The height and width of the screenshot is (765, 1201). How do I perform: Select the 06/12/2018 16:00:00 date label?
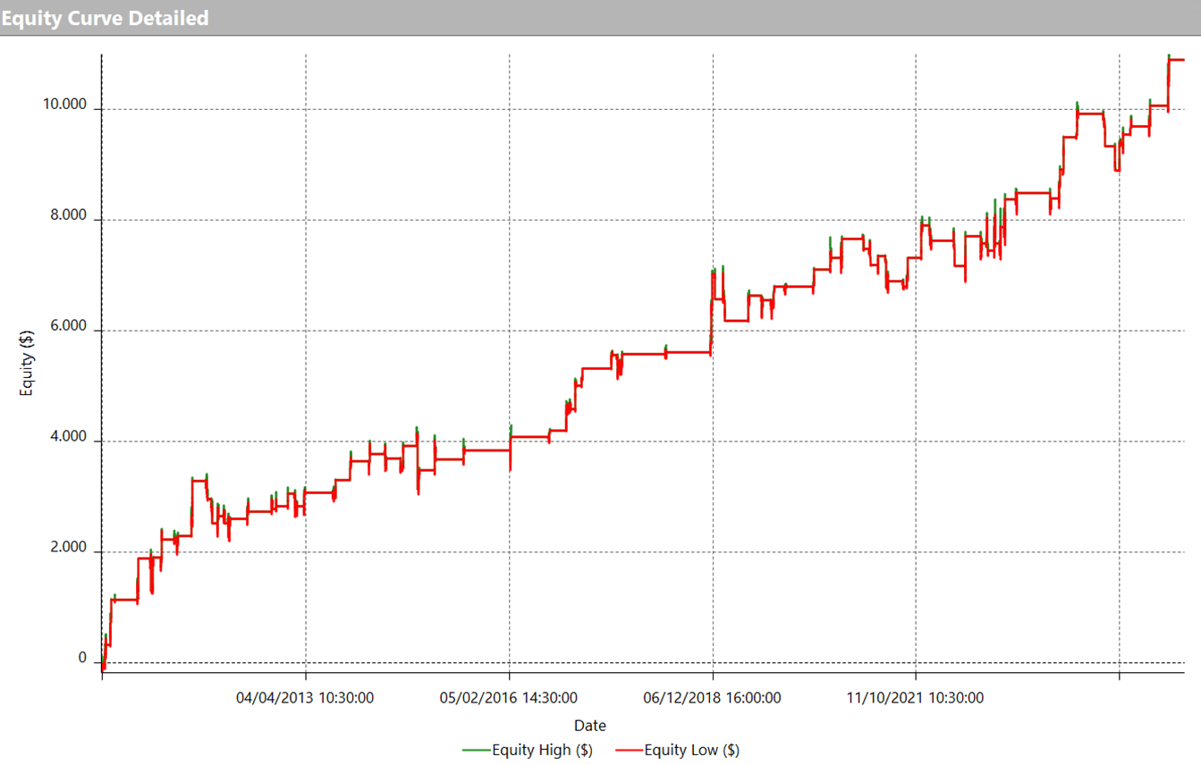712,698
